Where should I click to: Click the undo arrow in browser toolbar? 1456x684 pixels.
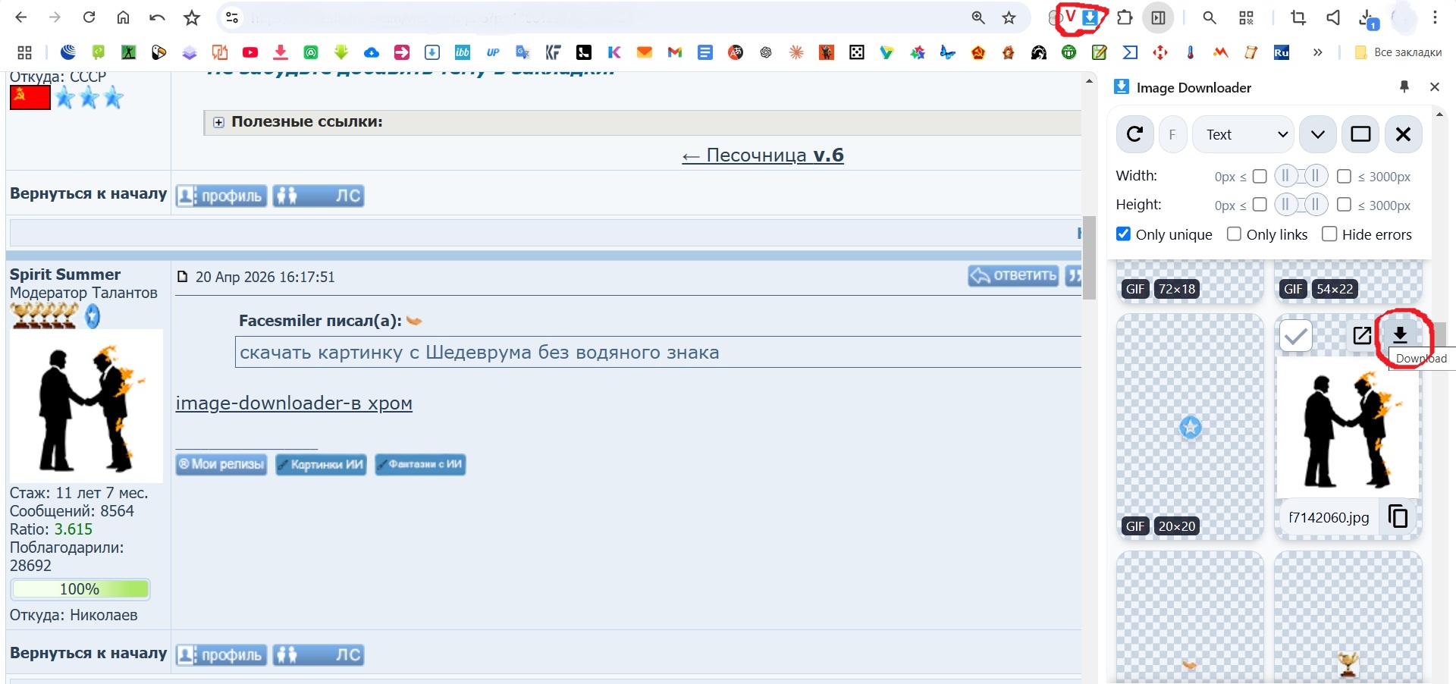point(157,17)
